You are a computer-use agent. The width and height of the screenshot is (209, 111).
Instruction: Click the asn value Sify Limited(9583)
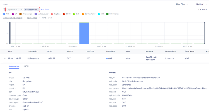click(31, 92)
